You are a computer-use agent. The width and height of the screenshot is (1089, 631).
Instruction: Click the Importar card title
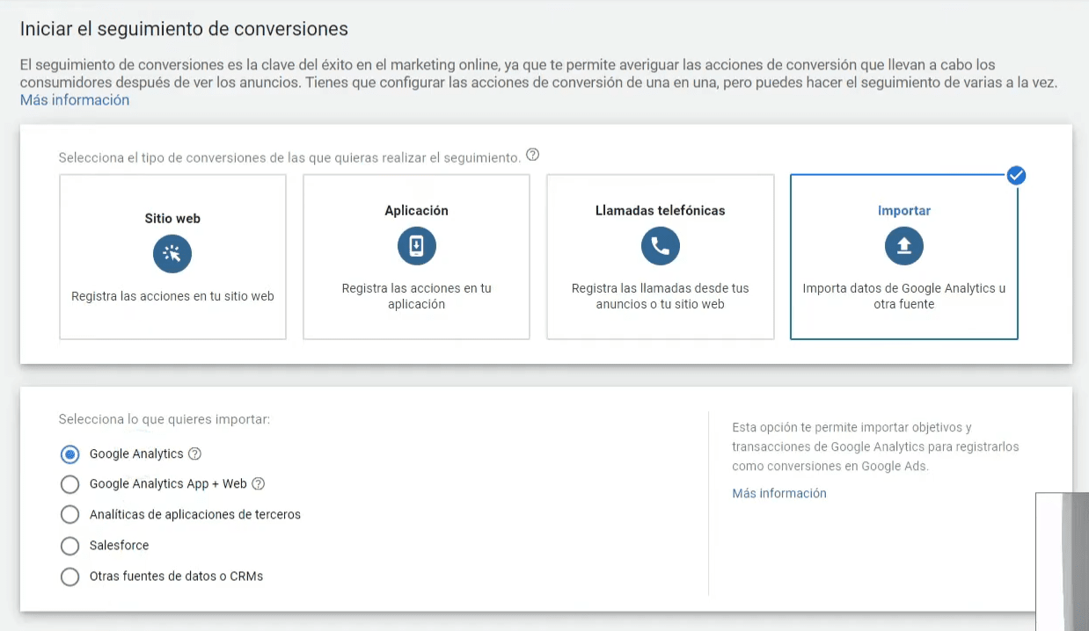click(903, 211)
